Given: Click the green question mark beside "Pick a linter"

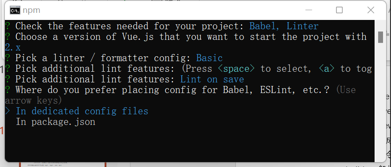Looking at the screenshot, I should coord(8,58).
